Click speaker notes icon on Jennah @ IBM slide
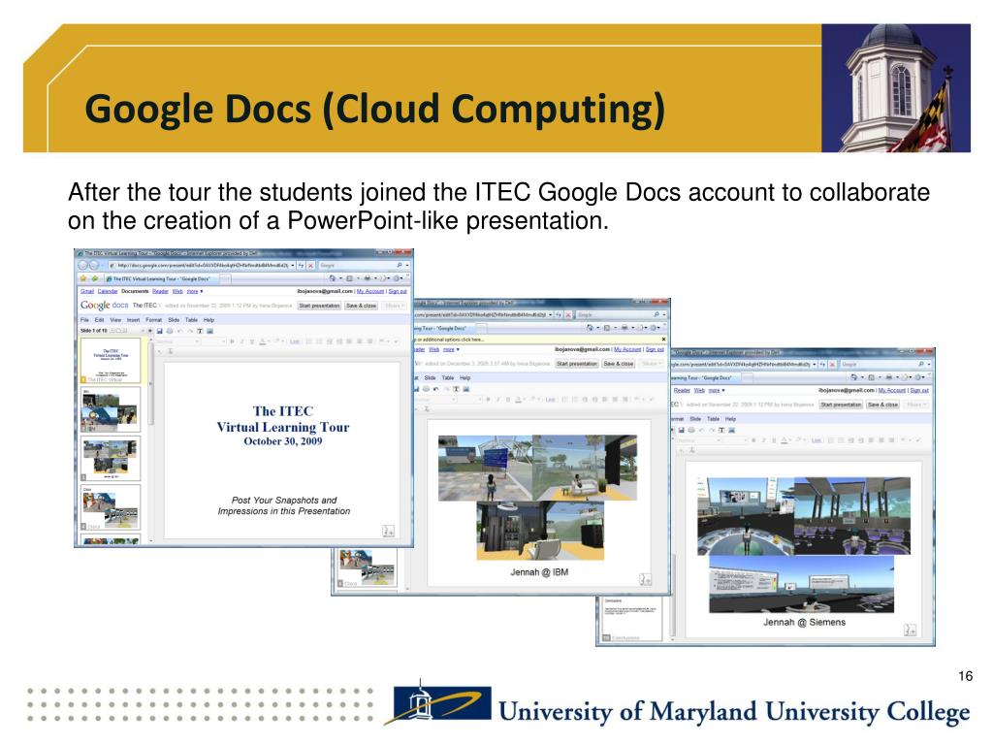 [645, 579]
